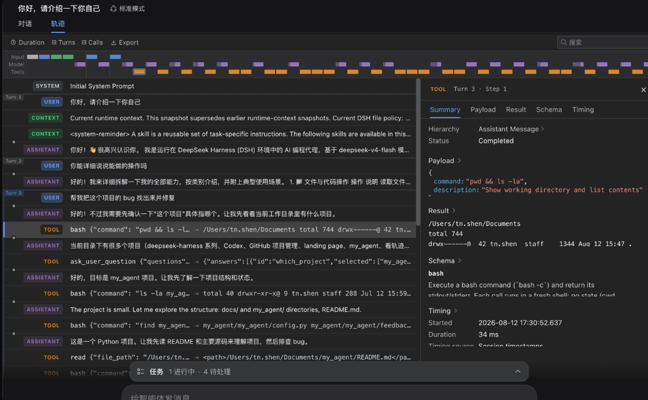Viewport: 648px width, 400px height.
Task: Toggle the Turns view button
Action: [63, 42]
